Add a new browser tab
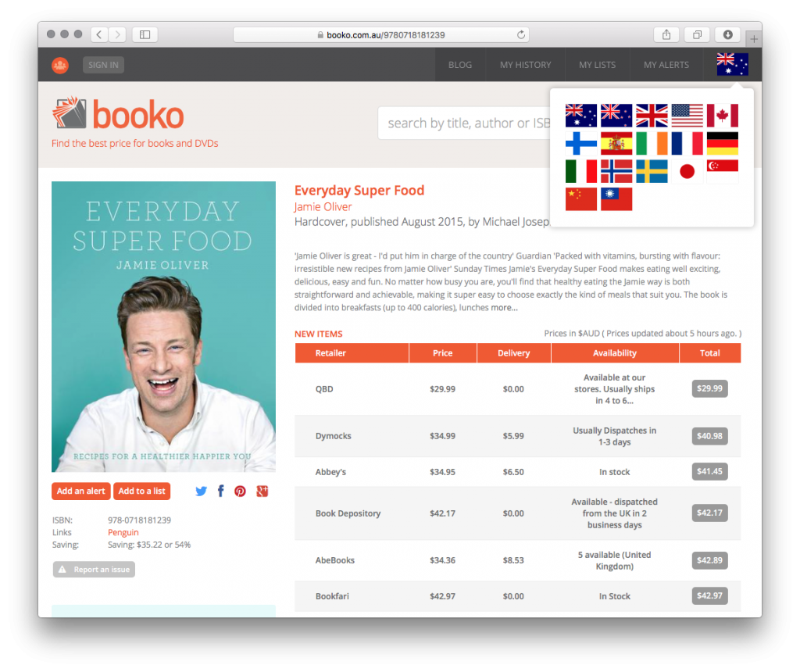The height and width of the screenshot is (672, 800). [754, 39]
